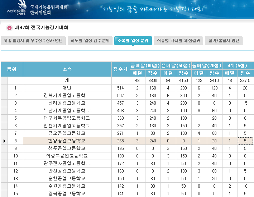Sort by the 등위 column header

[12, 69]
